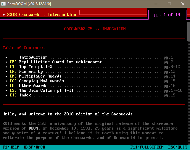Click the diamond bullet before 2018 Cacowards
The width and height of the screenshot is (190, 150).
tap(4, 15)
